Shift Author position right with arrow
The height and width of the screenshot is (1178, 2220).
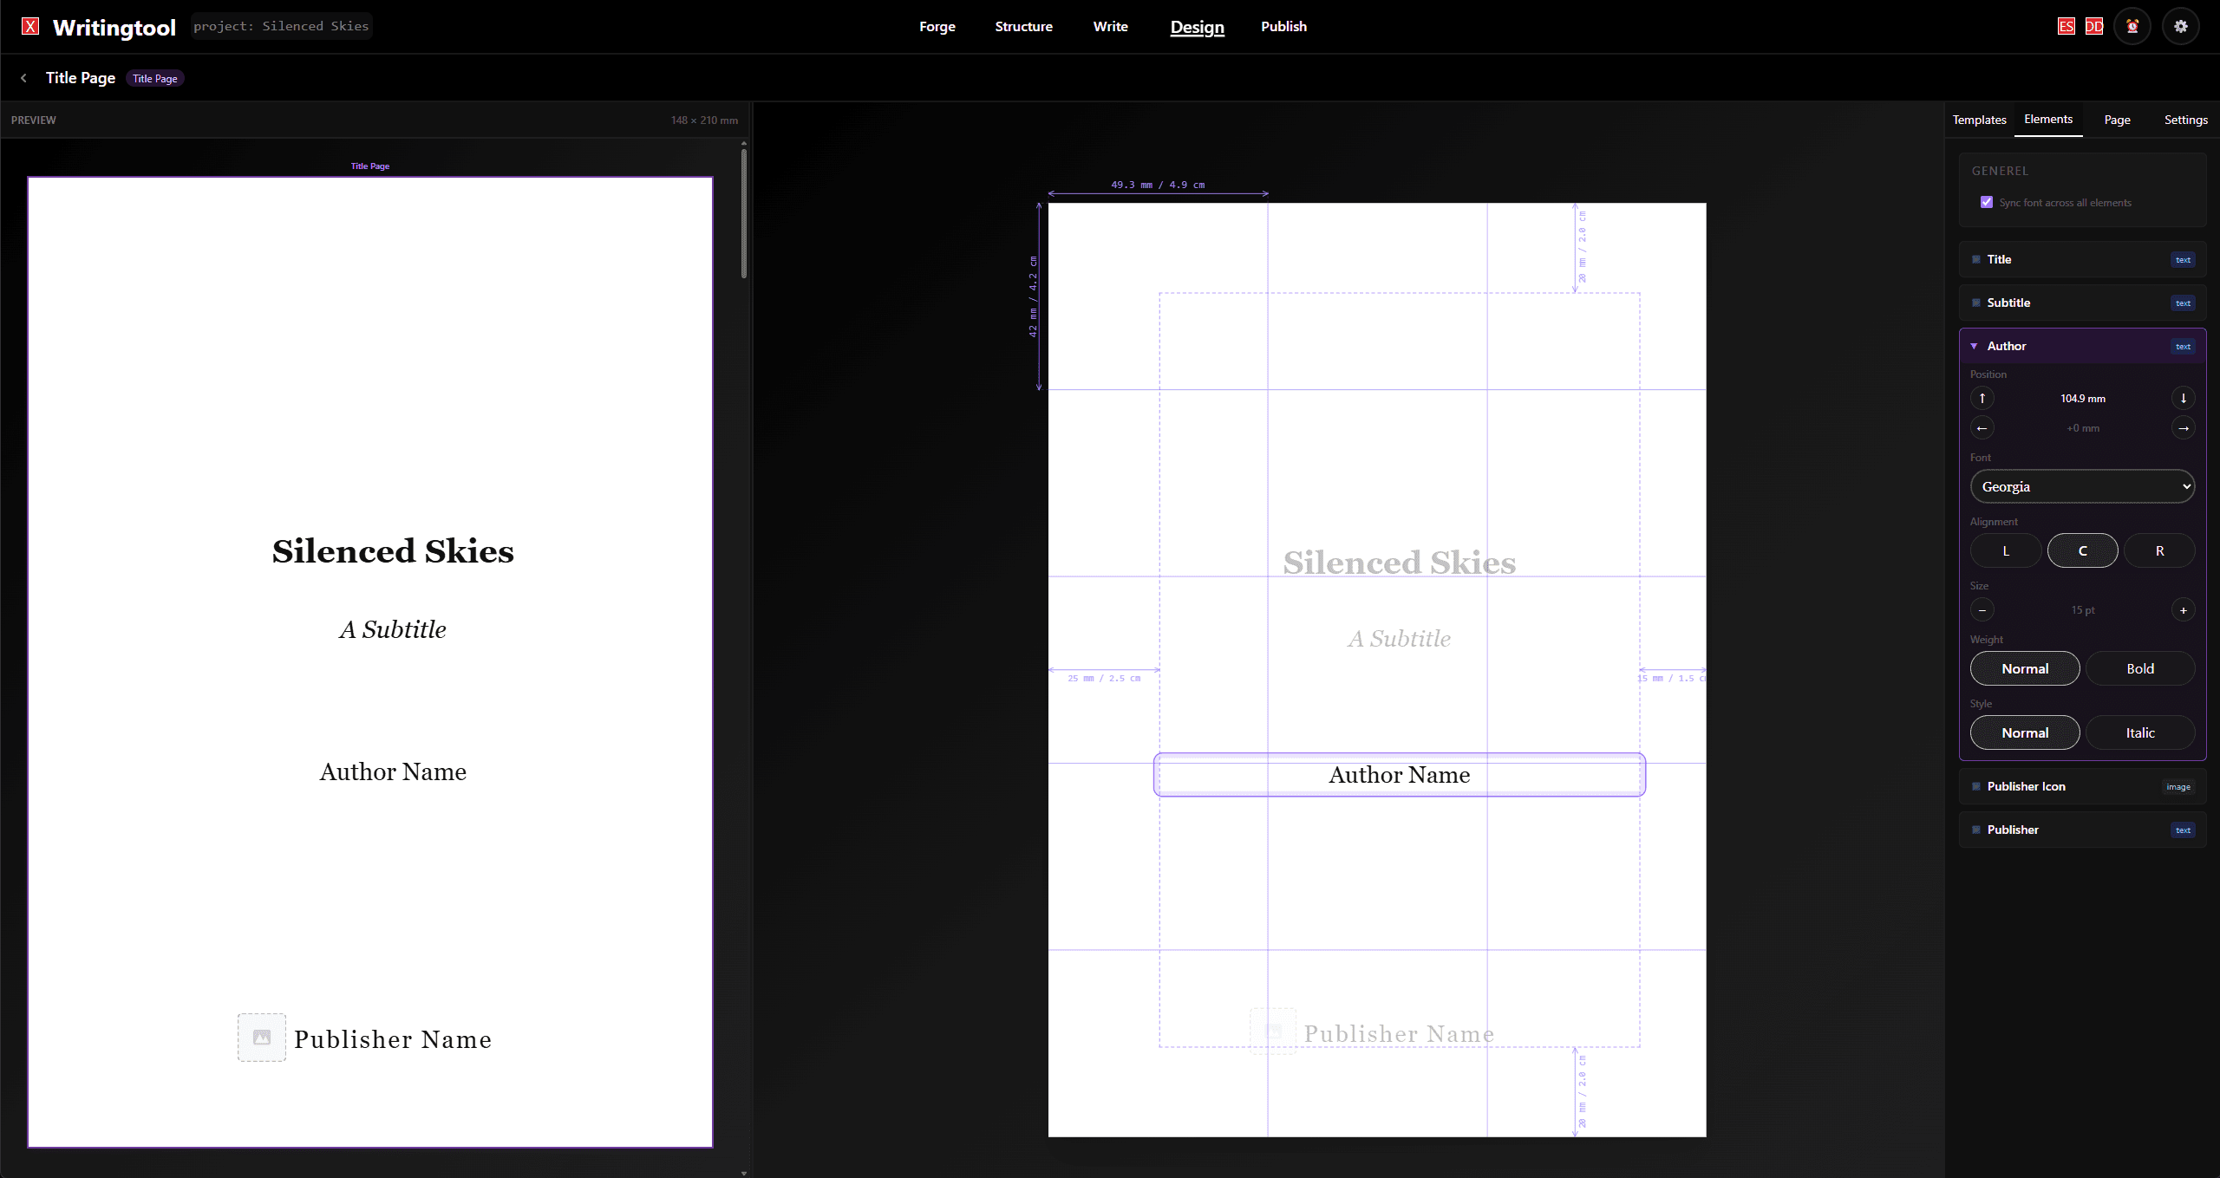[2184, 428]
